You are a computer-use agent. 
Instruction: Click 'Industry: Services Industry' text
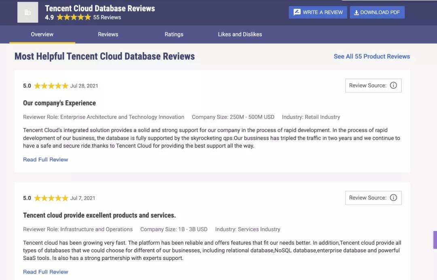click(x=248, y=229)
